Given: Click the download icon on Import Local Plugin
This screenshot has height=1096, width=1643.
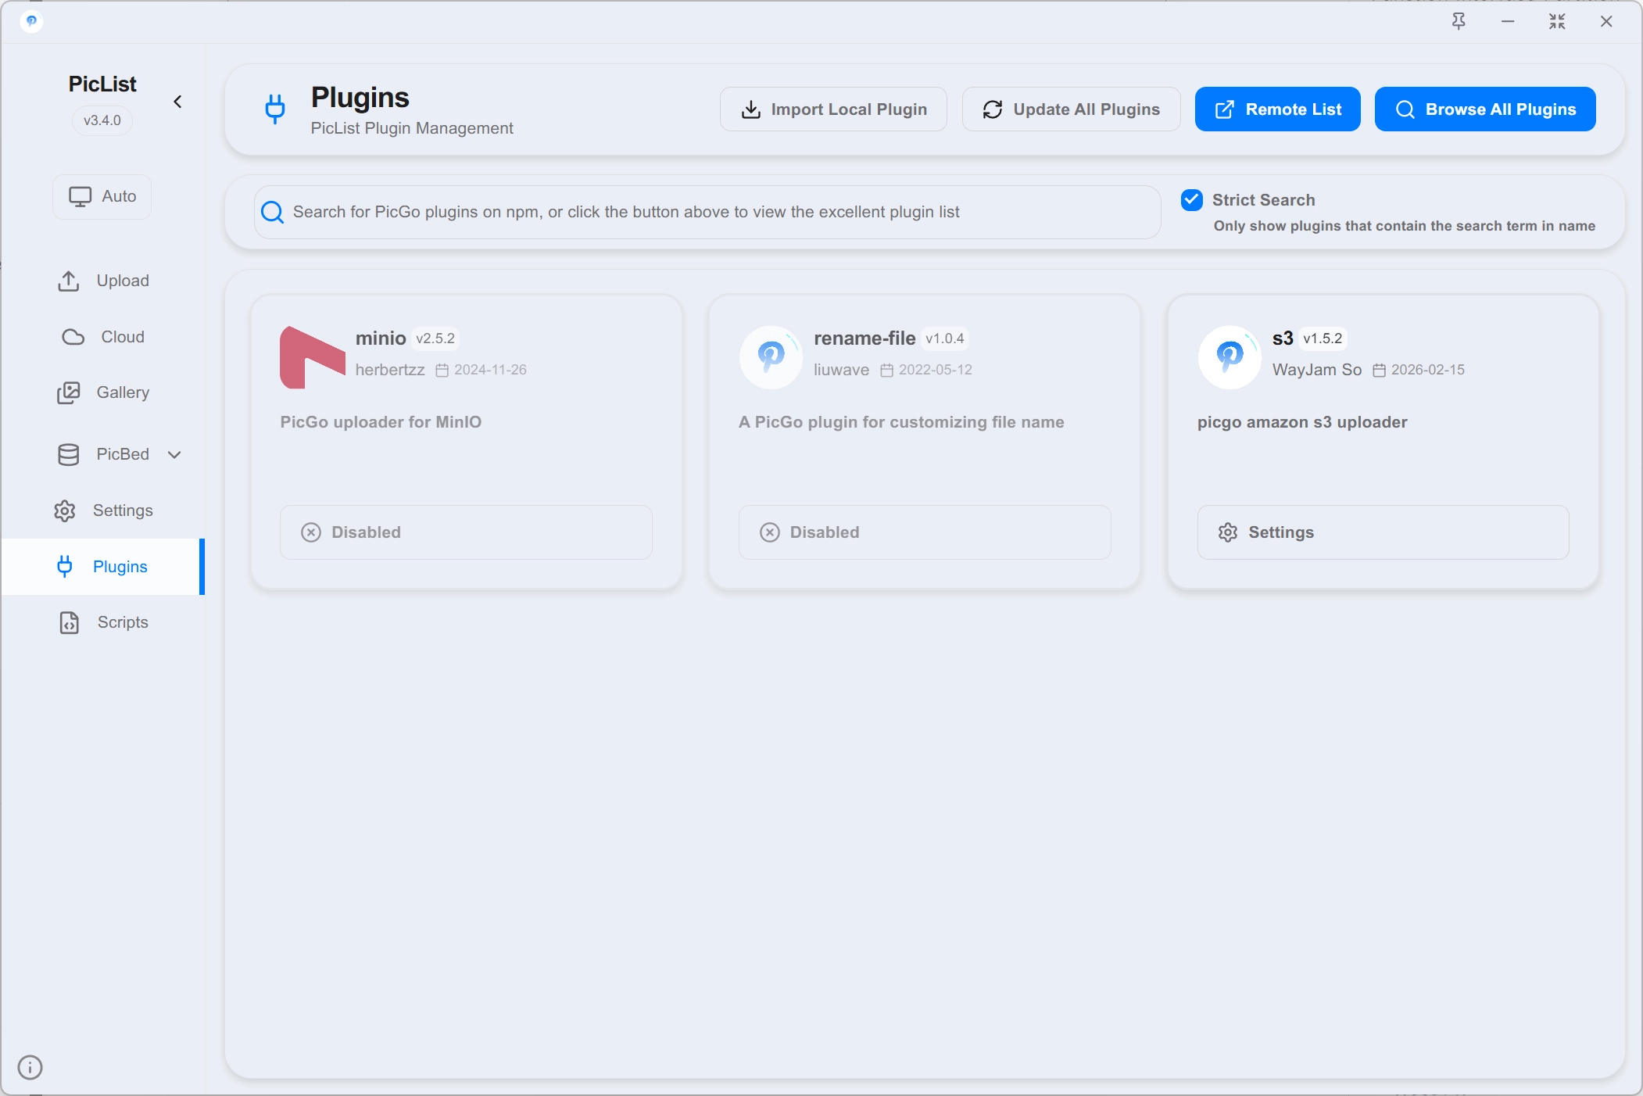Looking at the screenshot, I should pyautogui.click(x=751, y=109).
